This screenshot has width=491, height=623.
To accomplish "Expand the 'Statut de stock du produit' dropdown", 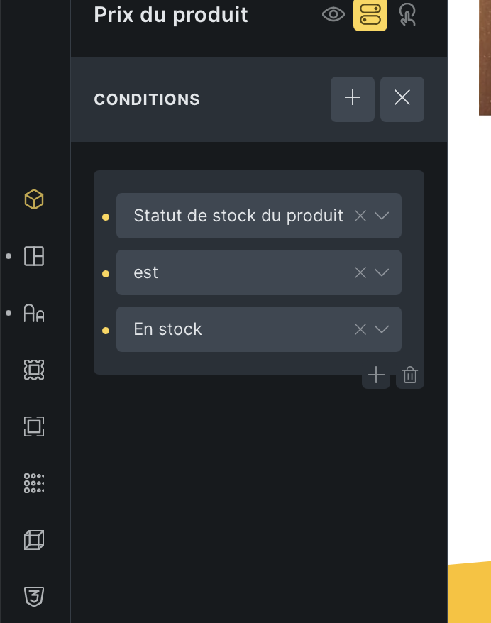I will point(382,216).
